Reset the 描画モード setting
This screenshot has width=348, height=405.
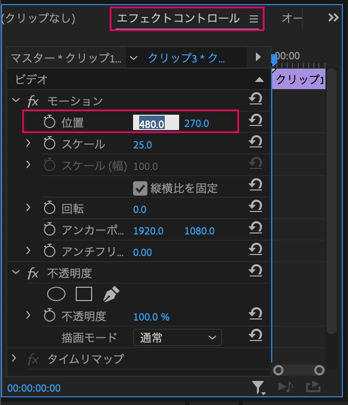255,335
